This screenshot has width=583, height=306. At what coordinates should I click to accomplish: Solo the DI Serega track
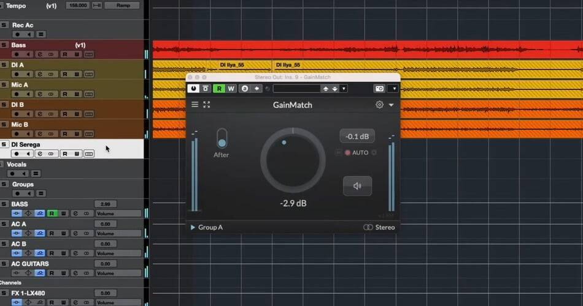pyautogui.click(x=4, y=144)
